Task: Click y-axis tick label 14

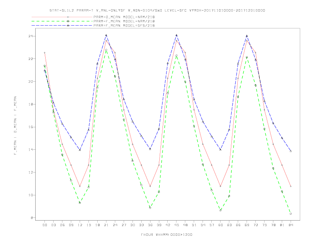Action: [31, 150]
